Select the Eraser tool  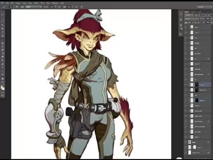(x=3, y=50)
